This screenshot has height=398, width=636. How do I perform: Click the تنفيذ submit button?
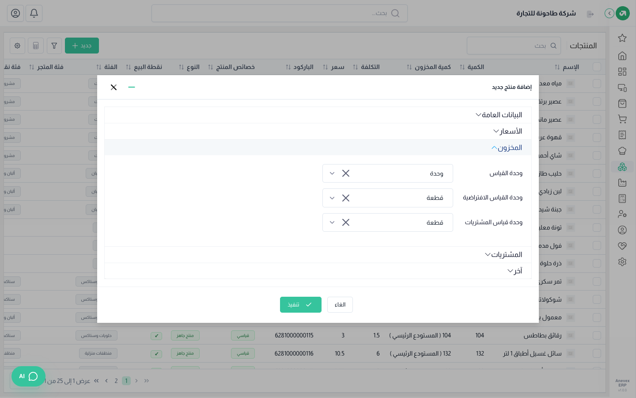tap(301, 305)
